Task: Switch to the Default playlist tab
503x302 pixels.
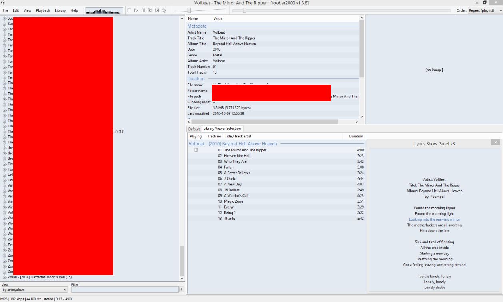Action: pyautogui.click(x=194, y=129)
